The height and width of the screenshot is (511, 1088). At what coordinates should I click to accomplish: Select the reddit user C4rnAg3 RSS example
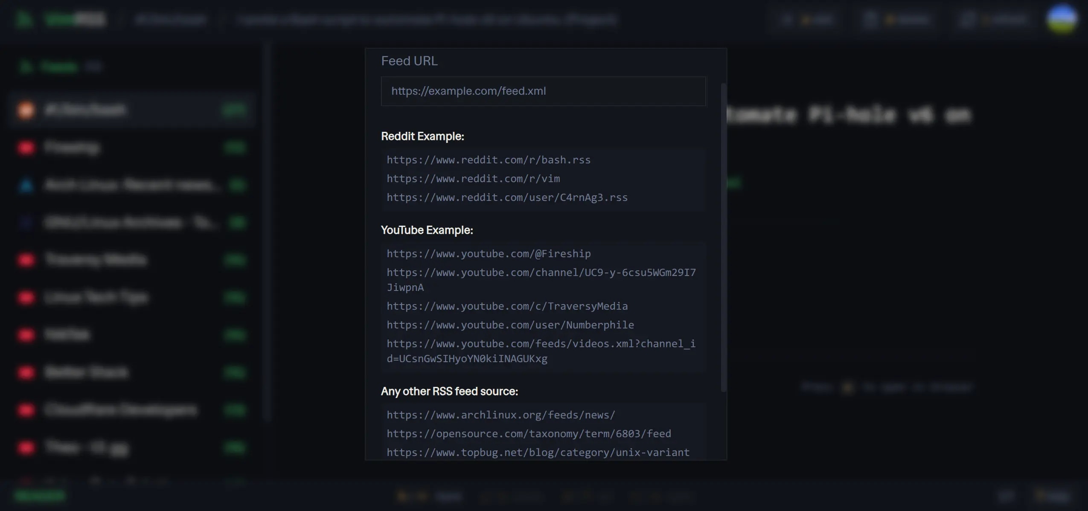click(506, 197)
